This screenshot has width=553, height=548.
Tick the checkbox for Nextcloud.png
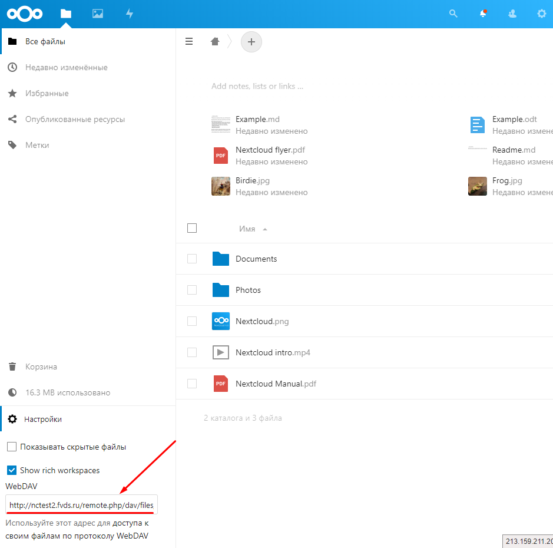point(192,321)
